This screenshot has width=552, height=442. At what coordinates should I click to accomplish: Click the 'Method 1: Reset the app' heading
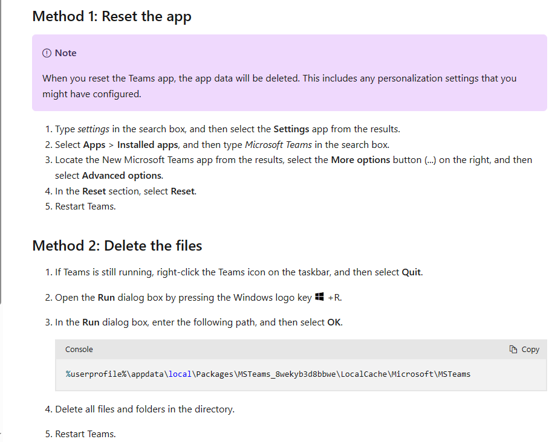112,16
